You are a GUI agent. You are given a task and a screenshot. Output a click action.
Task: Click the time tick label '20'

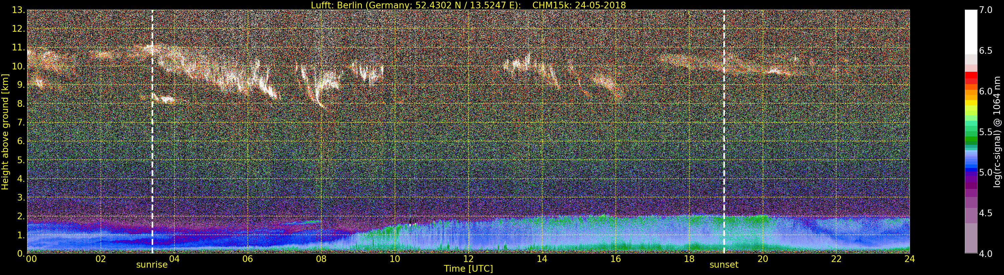763,259
